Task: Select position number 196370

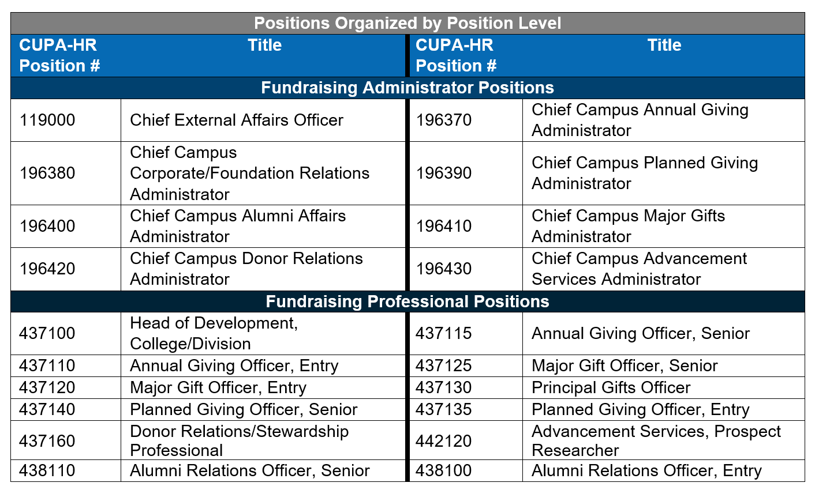Action: (444, 120)
